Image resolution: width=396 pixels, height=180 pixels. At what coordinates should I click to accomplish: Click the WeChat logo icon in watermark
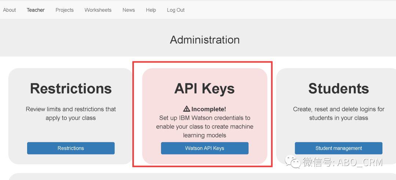tap(293, 162)
